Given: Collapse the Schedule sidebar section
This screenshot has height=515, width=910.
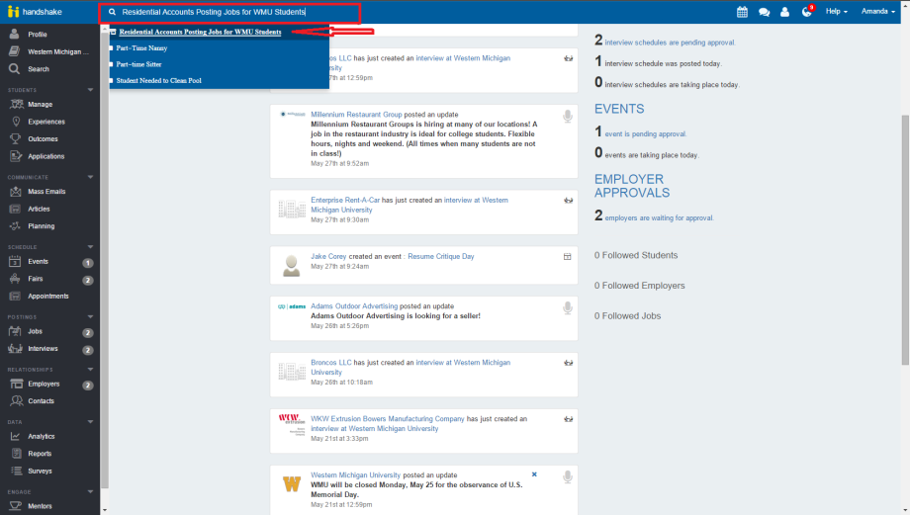Looking at the screenshot, I should pyautogui.click(x=91, y=247).
